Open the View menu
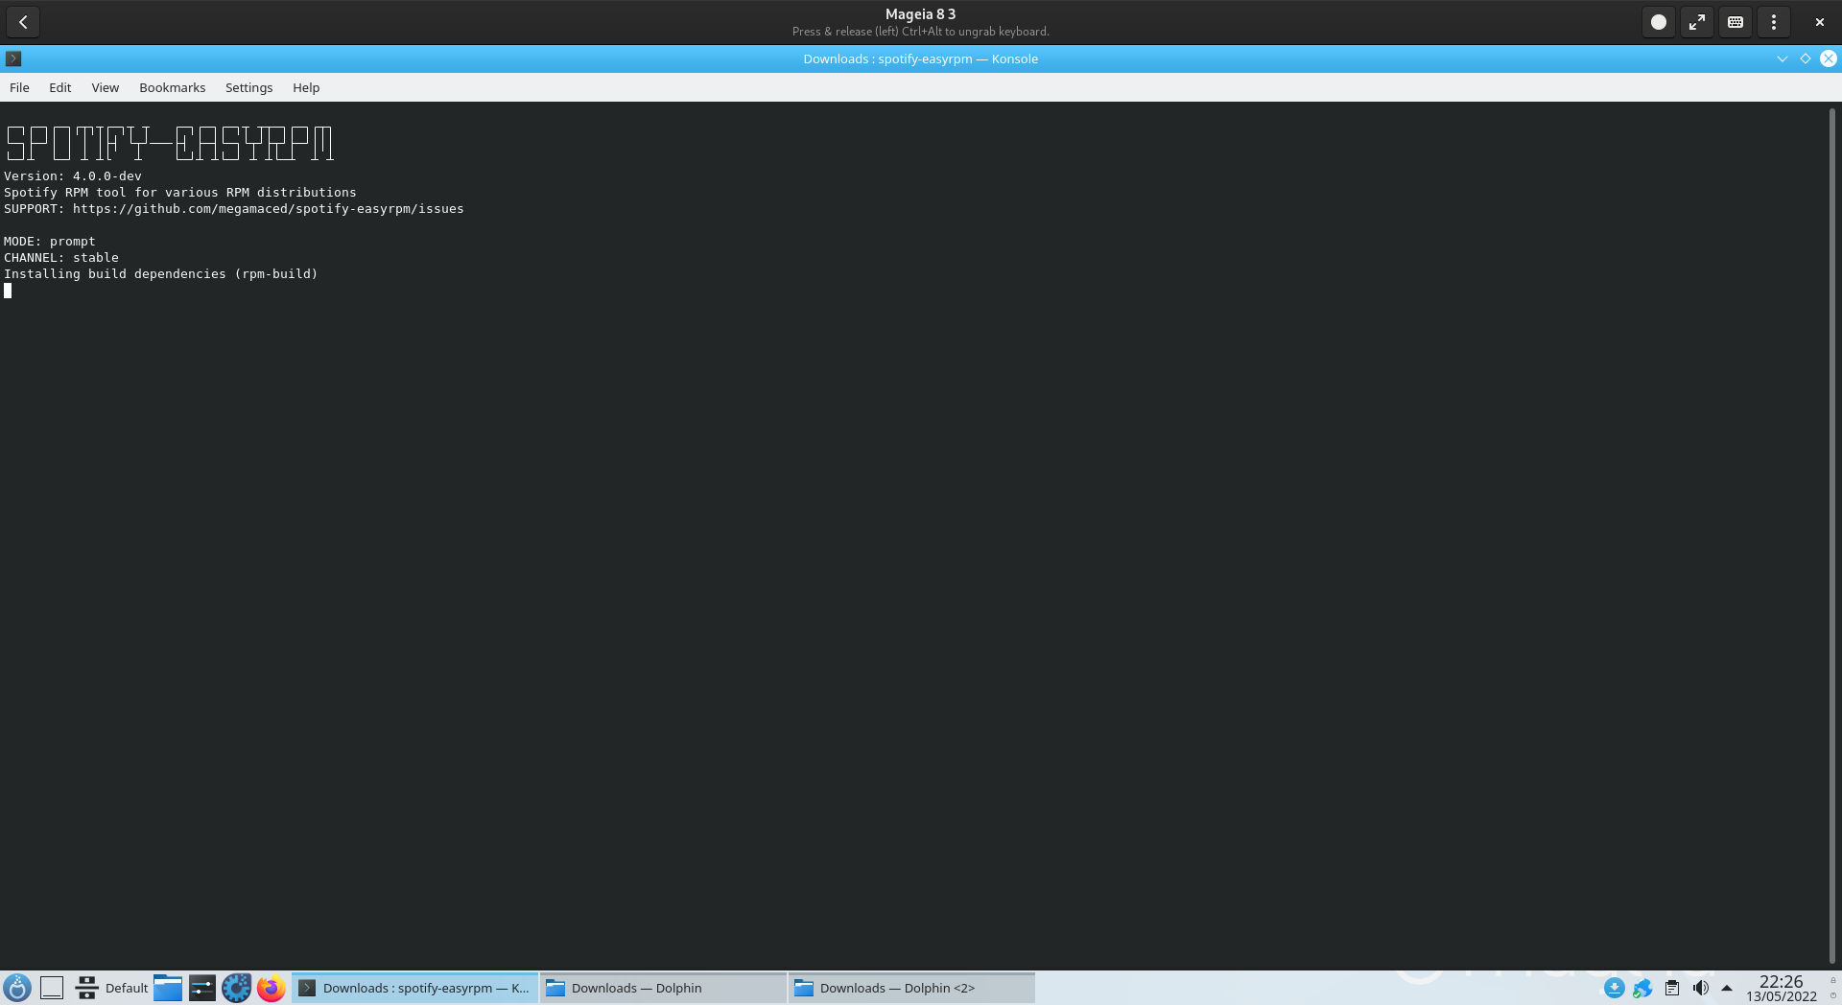The width and height of the screenshot is (1842, 1005). click(x=105, y=87)
